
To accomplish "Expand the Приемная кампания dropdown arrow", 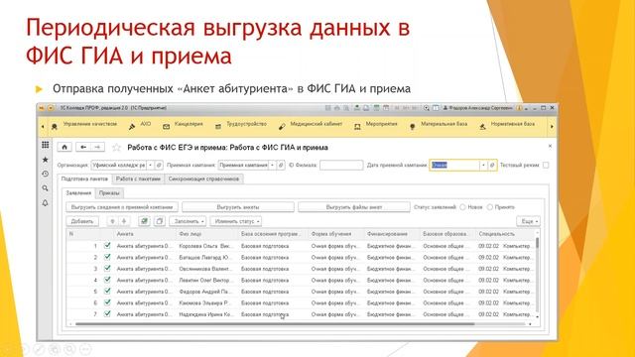I will (272, 166).
